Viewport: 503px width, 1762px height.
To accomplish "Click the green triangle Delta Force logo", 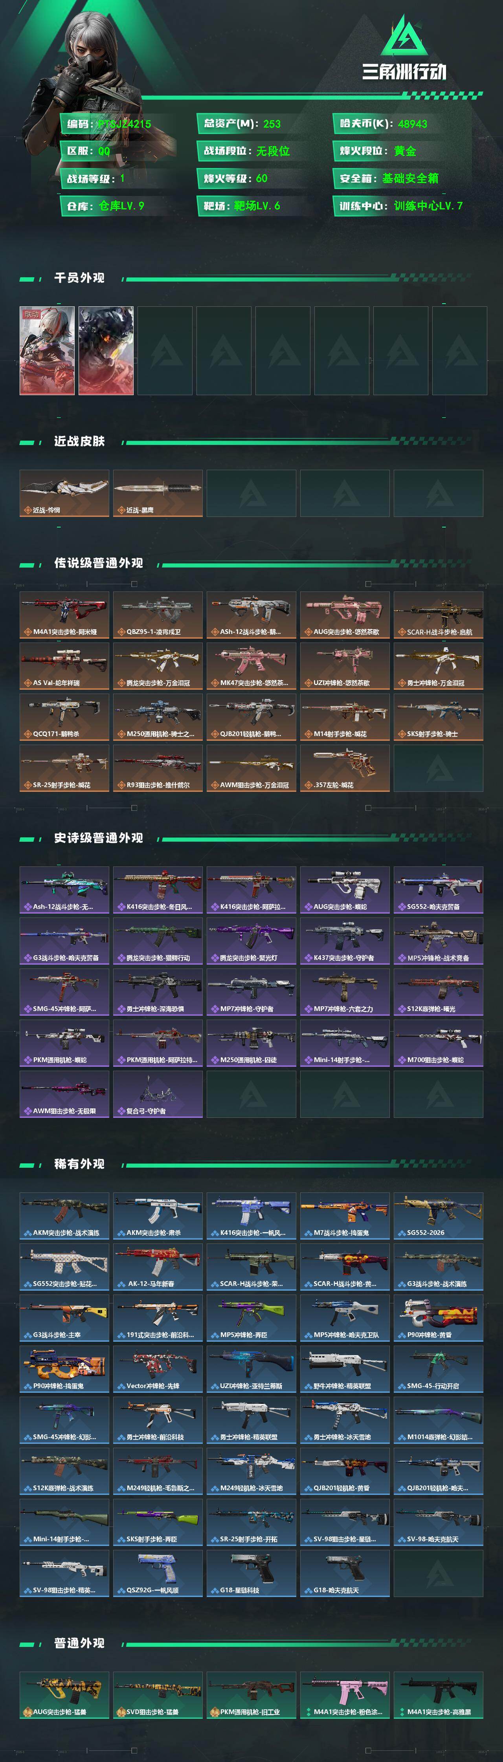I will point(404,36).
